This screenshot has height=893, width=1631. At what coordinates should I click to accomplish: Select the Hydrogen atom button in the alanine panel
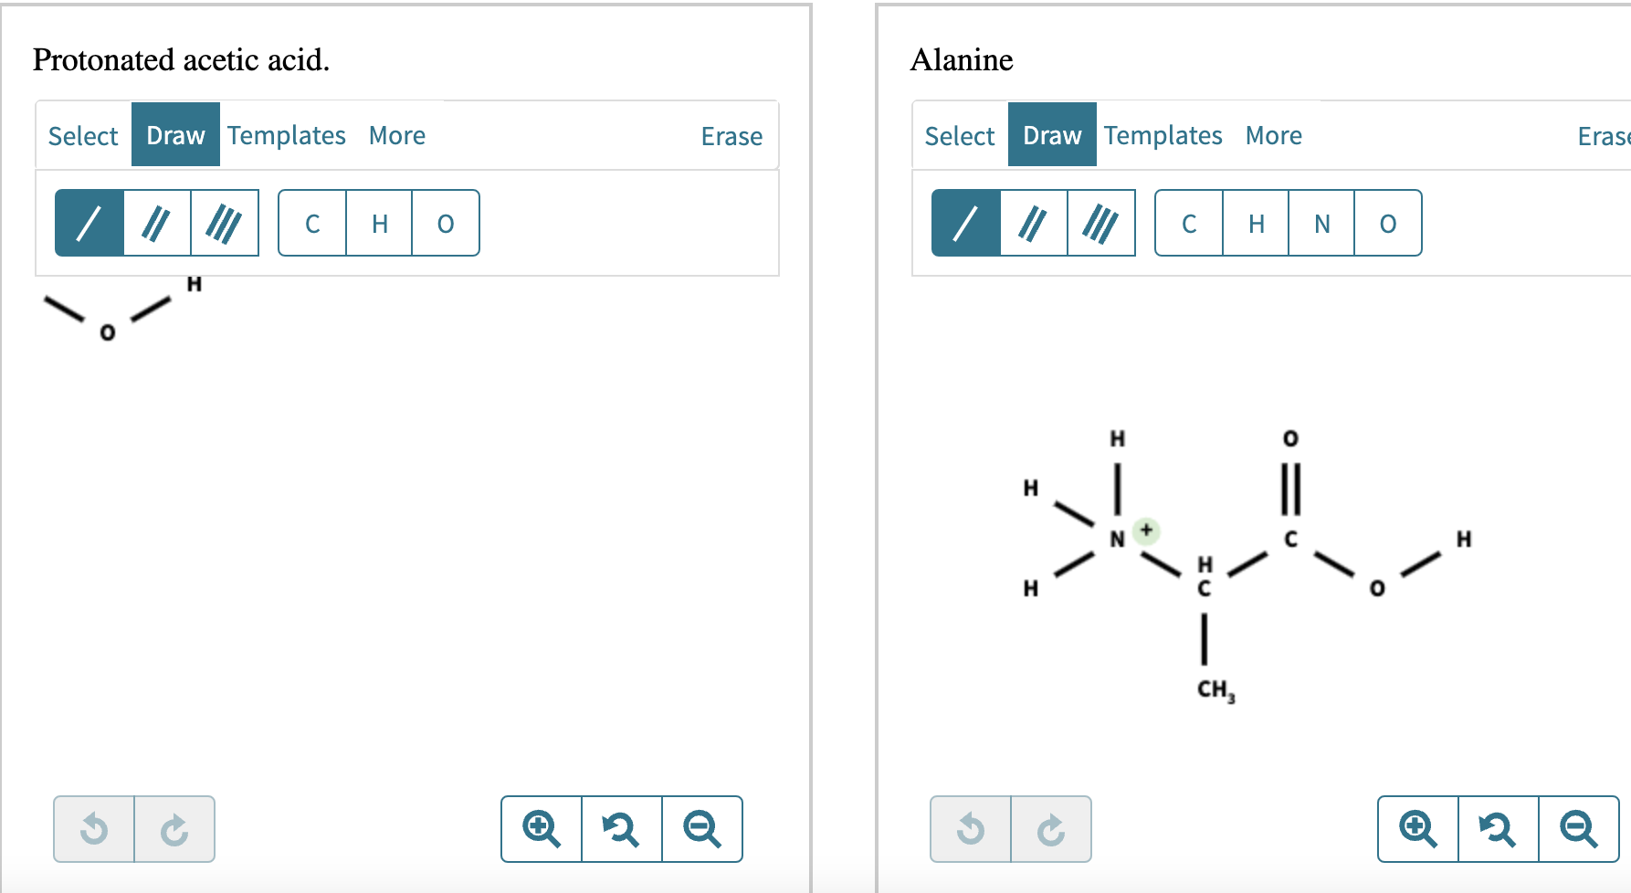tap(1256, 223)
